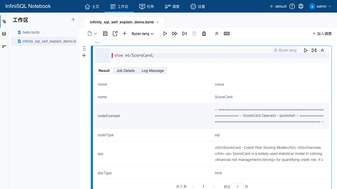The image size is (337, 189).
Task: Click the cell's Byzer-lang language badge
Action: click(x=285, y=50)
